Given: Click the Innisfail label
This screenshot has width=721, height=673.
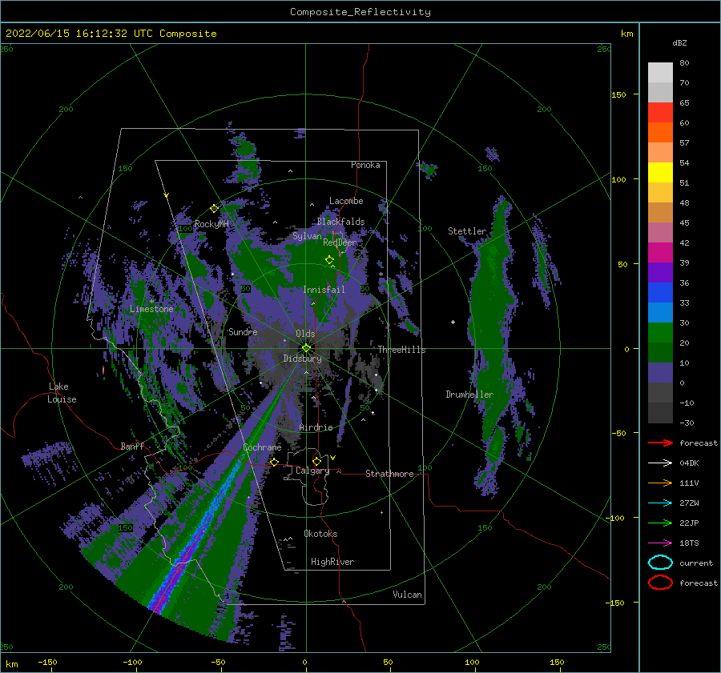Looking at the screenshot, I should pos(324,290).
